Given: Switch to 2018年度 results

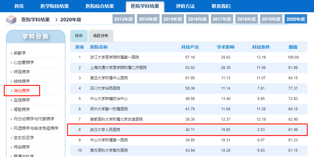Looking at the screenshot, I should point(247,19).
